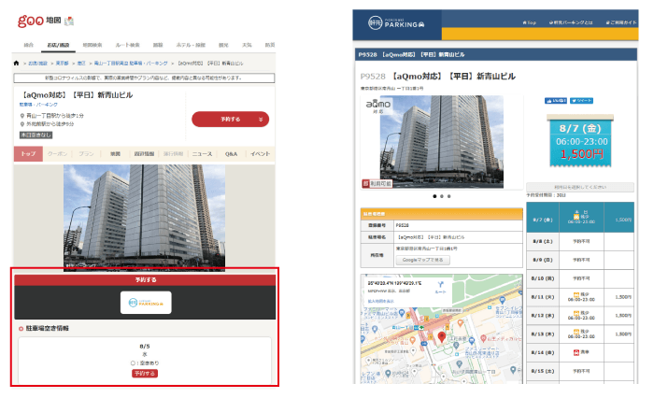Click the home icon in breadcrumb
Screen dimensions: 654x398
[17, 64]
